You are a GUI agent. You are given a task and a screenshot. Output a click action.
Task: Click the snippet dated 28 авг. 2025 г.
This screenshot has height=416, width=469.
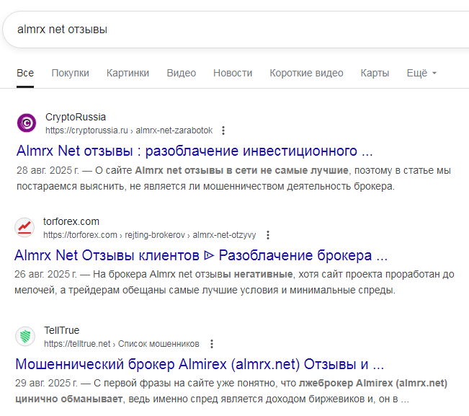pyautogui.click(x=233, y=178)
